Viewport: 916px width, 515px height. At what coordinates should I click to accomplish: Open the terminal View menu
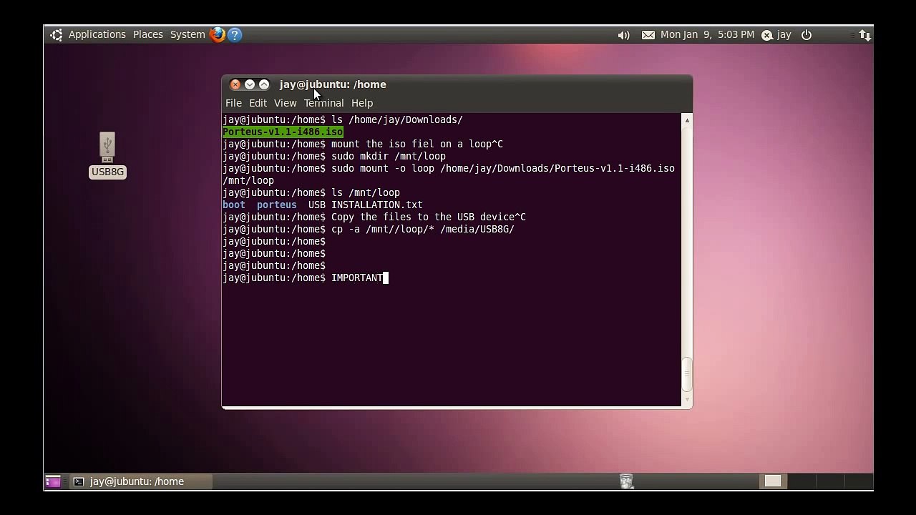tap(285, 103)
